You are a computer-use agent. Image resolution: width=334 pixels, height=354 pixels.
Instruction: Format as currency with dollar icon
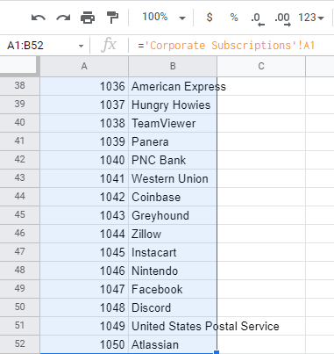point(210,18)
